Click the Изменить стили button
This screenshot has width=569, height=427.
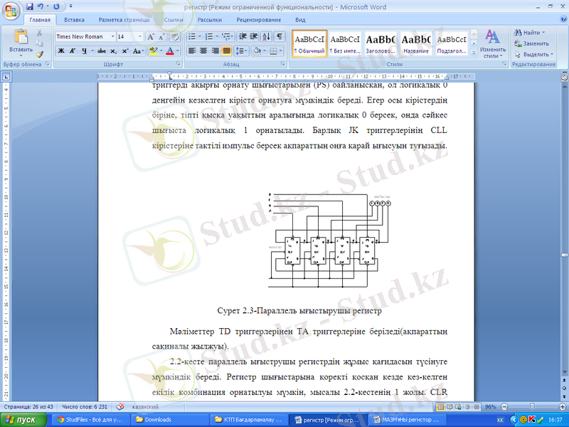click(492, 44)
